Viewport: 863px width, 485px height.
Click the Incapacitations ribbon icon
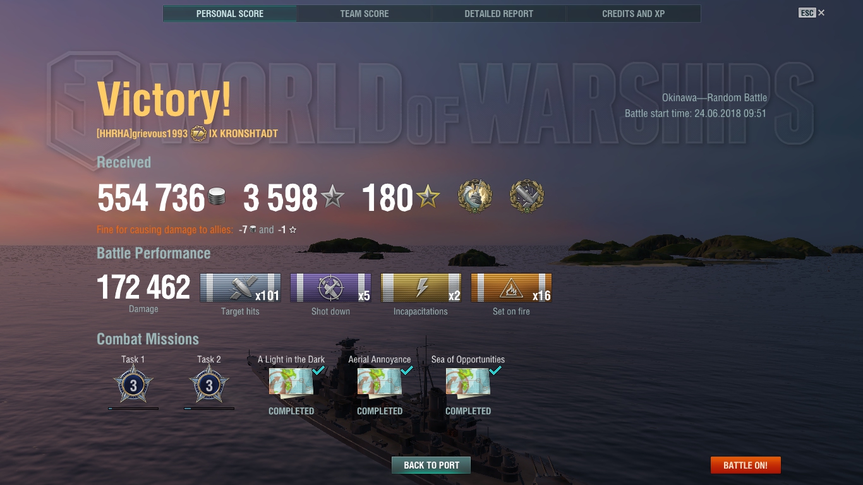(421, 287)
